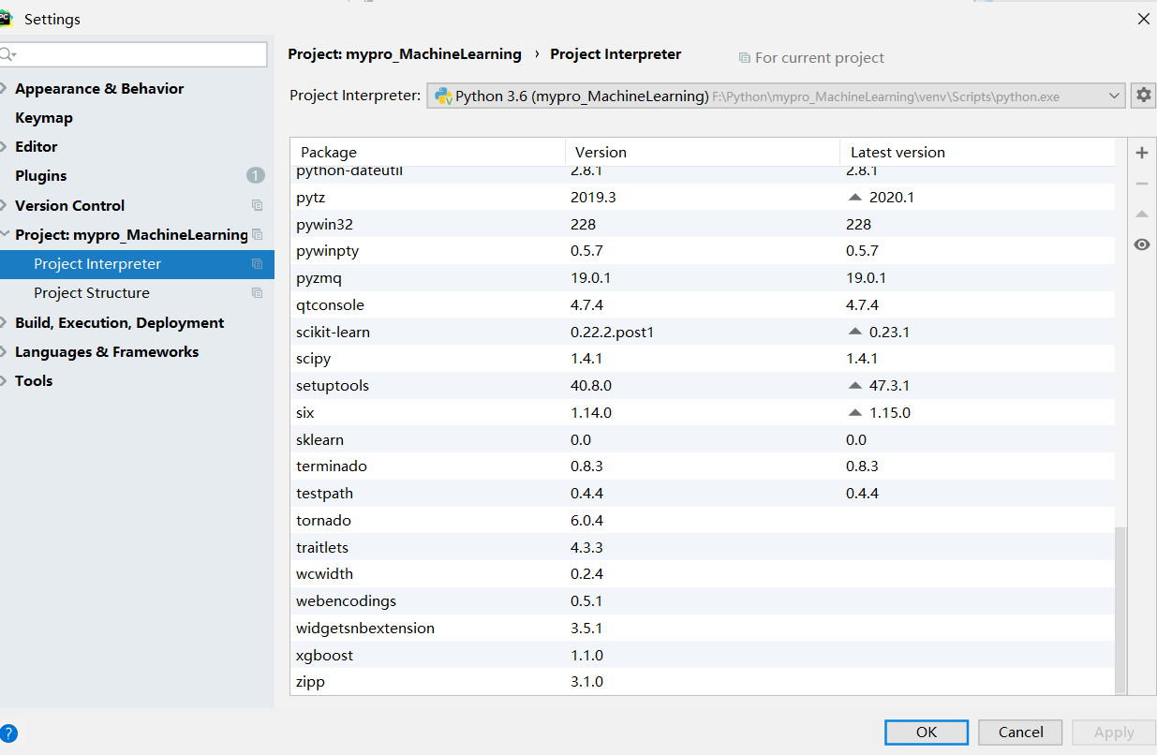Expand the Version Control section

point(6,205)
